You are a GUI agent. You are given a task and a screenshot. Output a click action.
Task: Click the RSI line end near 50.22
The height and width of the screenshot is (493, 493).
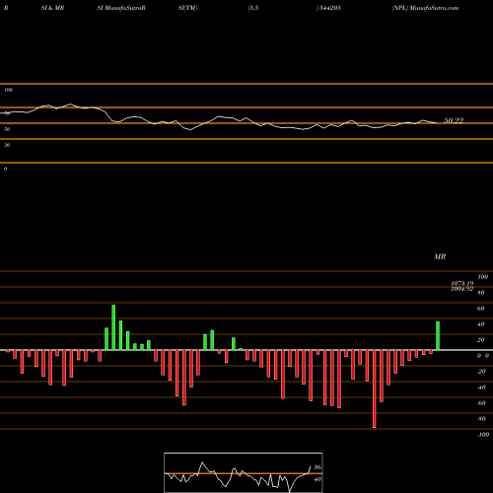(437, 123)
